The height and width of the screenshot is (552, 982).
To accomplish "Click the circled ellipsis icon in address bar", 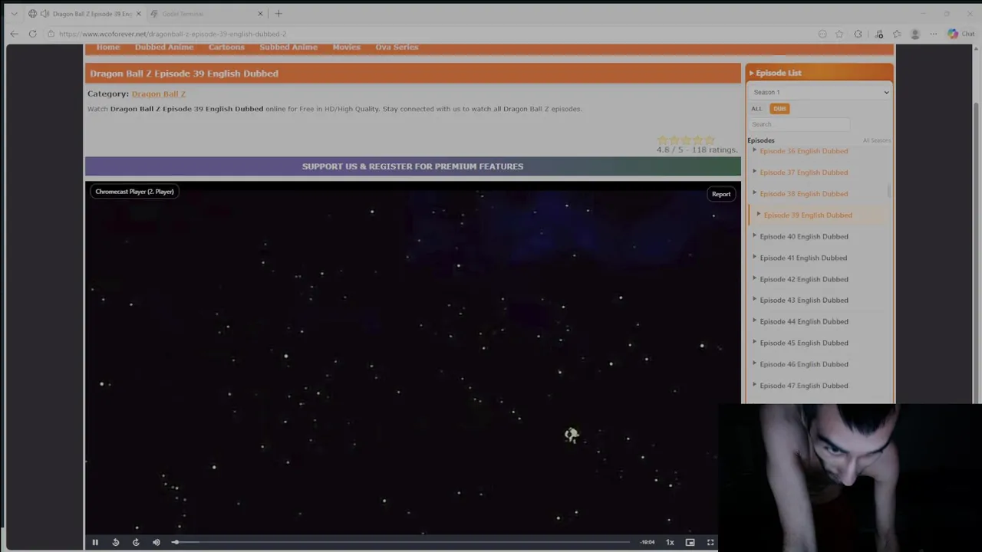I will pyautogui.click(x=822, y=34).
